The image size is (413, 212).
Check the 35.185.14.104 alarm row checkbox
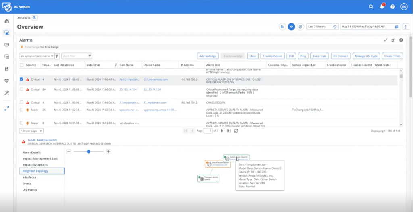pos(22,89)
